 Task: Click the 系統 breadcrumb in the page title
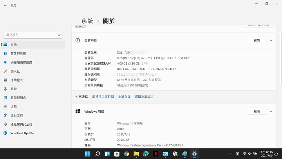coord(87,21)
